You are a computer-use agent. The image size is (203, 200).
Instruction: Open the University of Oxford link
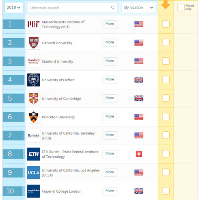[58, 80]
